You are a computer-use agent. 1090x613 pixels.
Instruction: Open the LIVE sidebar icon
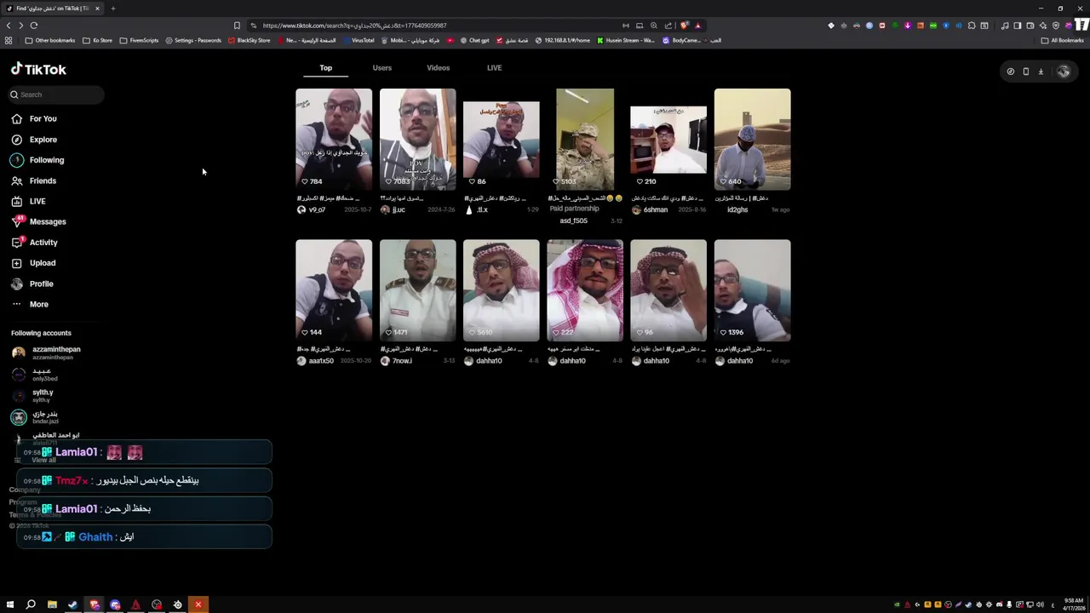(16, 201)
